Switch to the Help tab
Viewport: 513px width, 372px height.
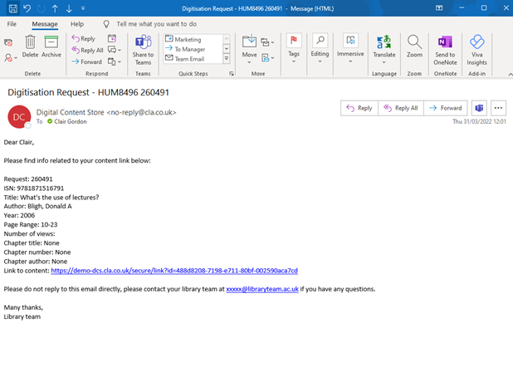pos(76,24)
